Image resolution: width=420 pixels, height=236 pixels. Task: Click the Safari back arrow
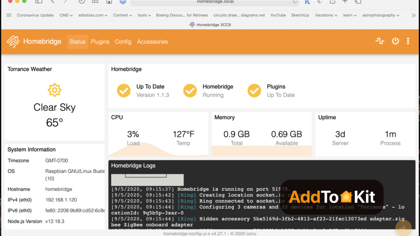[x=53, y=2]
